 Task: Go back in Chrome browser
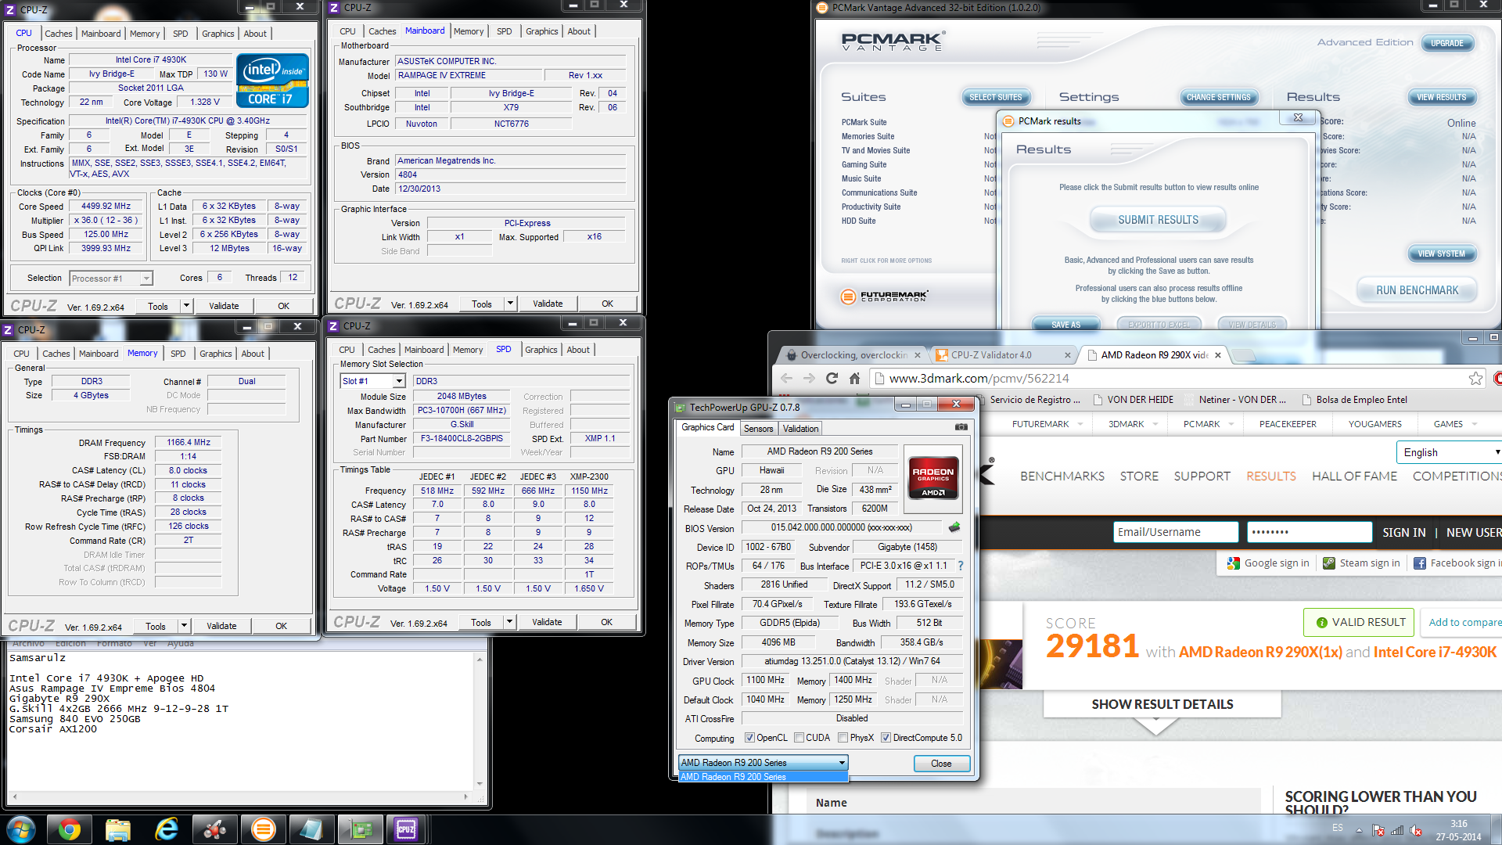(786, 379)
